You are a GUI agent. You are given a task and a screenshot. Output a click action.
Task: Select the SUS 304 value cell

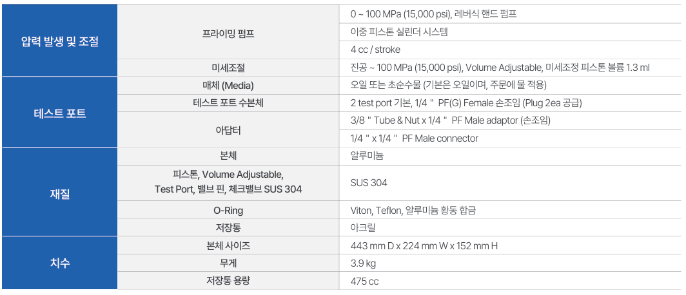tap(510, 183)
